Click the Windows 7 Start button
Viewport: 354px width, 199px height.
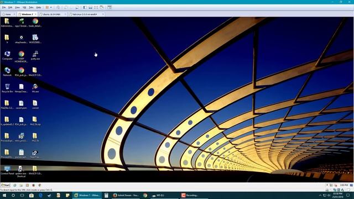pyautogui.click(x=6, y=185)
